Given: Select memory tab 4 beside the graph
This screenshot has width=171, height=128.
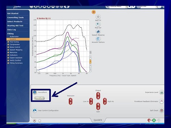Looking at the screenshot, I should click(90, 70).
